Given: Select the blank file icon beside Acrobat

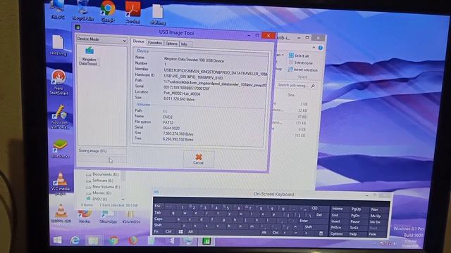Looking at the screenshot, I should pos(158,14).
